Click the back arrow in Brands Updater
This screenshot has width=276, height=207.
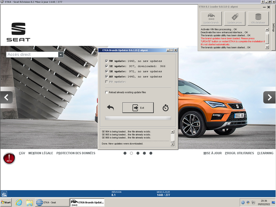tap(110, 107)
